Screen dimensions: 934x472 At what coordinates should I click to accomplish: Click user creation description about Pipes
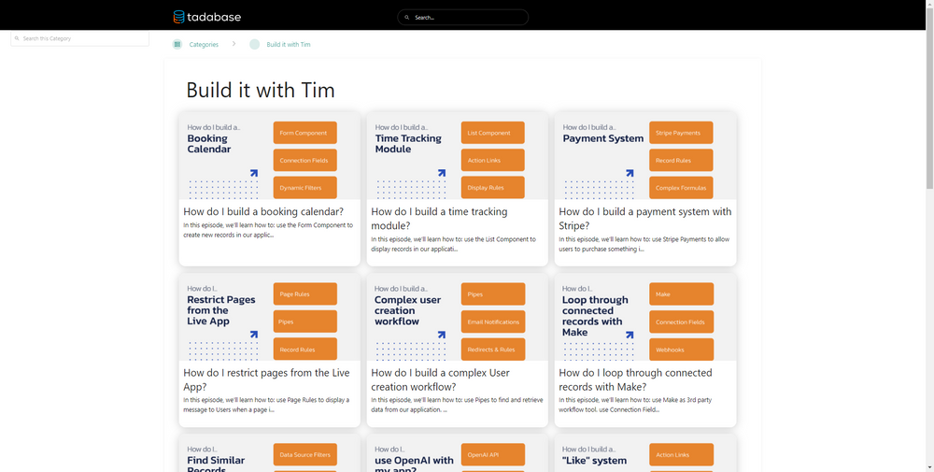(x=457, y=405)
